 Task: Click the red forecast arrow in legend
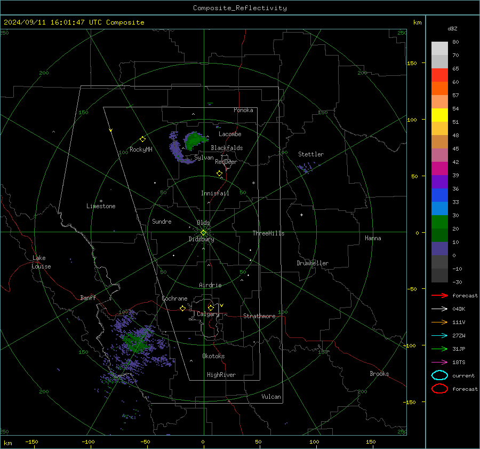pyautogui.click(x=439, y=295)
